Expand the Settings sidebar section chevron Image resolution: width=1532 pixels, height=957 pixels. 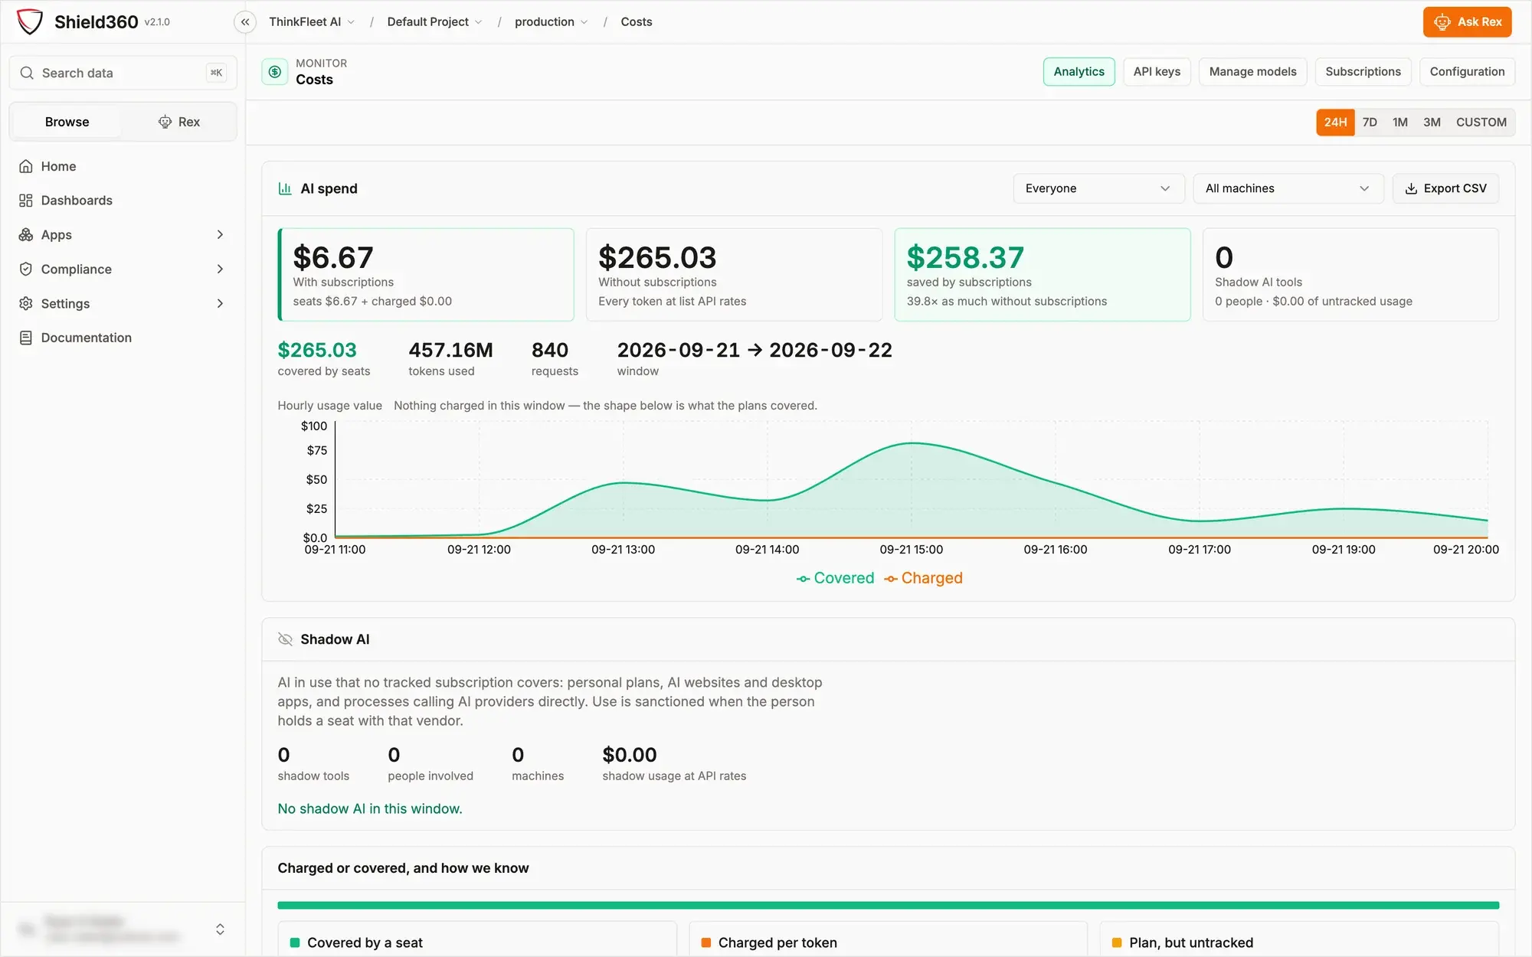point(220,304)
